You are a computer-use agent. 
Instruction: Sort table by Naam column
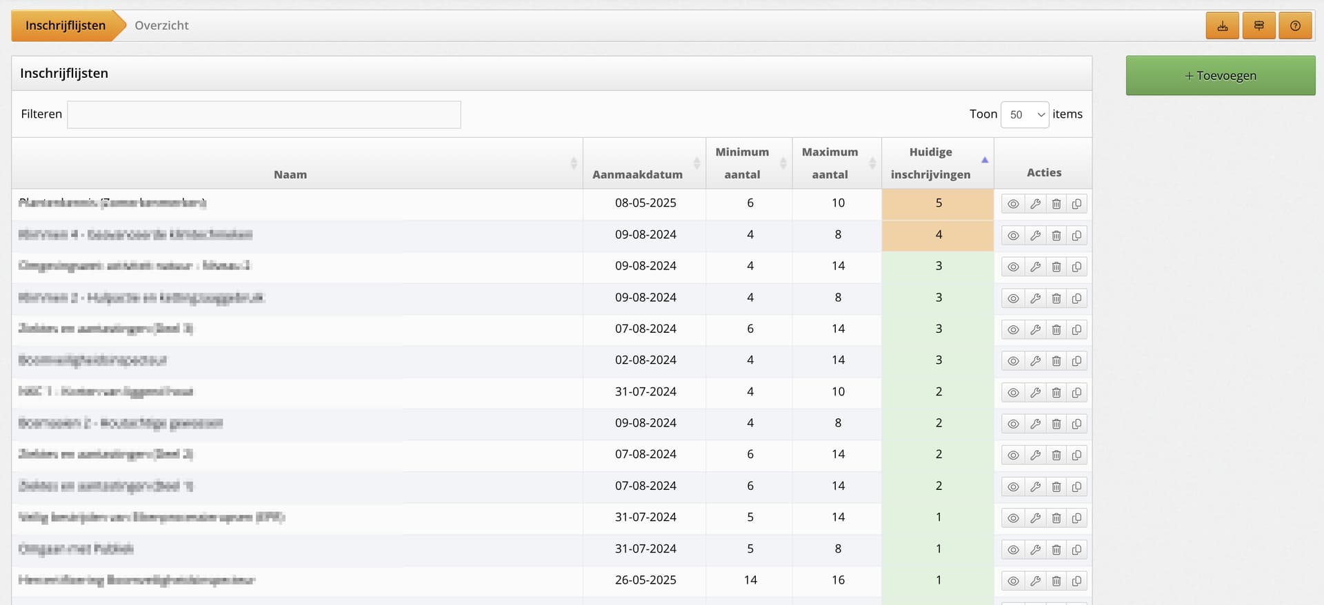point(297,163)
